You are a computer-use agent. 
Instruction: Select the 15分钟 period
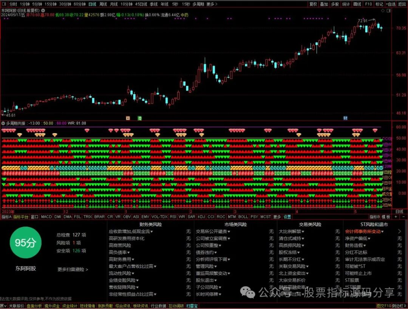51,4
